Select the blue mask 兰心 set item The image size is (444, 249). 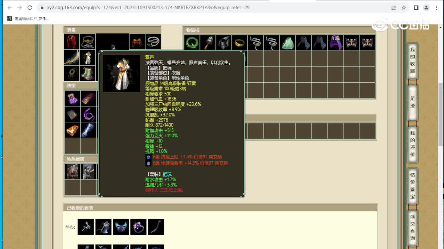[121, 227]
